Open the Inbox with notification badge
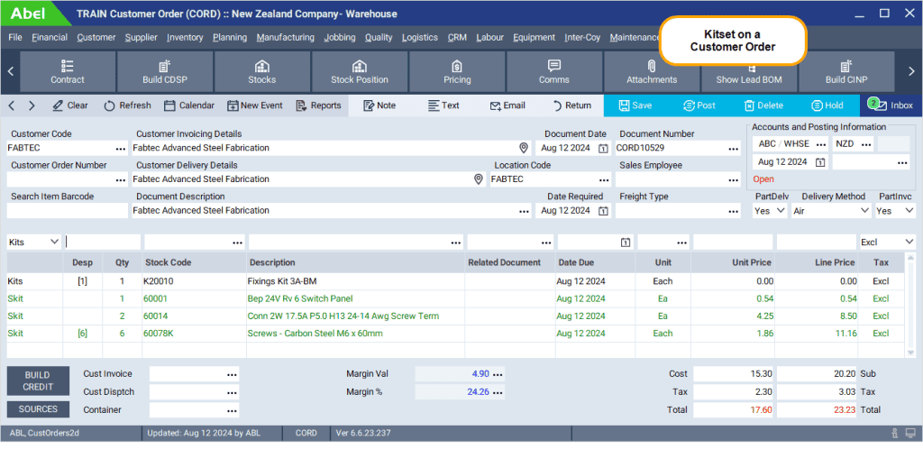Screen dimensions: 923x449 click(x=891, y=105)
